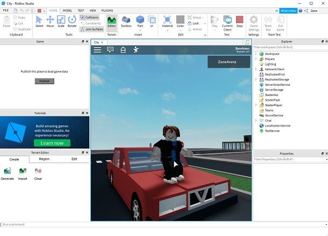This screenshot has width=328, height=236.
Task: Open the in-game backpack icon
Action: 123,50
